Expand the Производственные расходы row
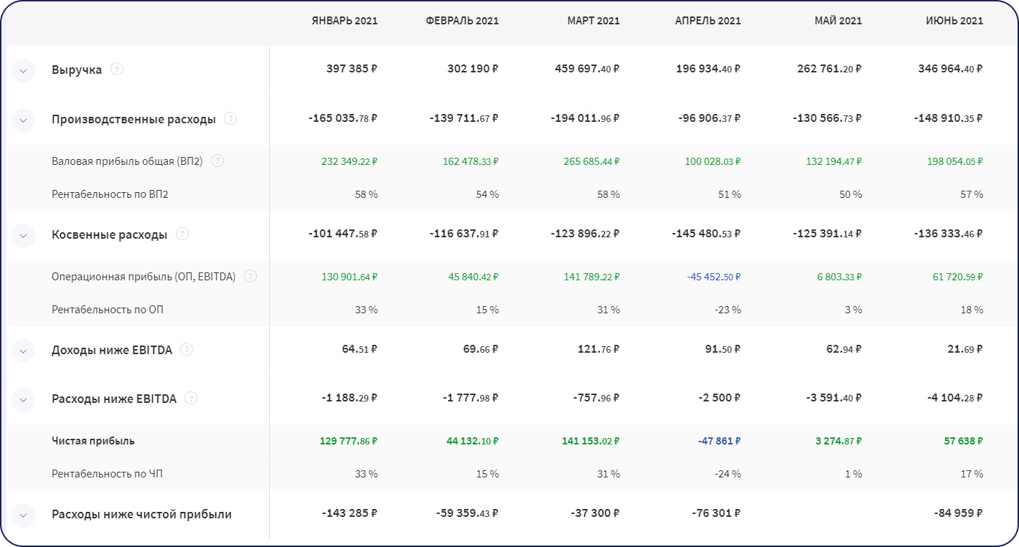The image size is (1019, 547). [x=23, y=120]
